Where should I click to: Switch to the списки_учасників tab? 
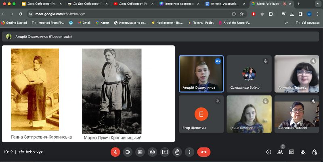click(225, 4)
